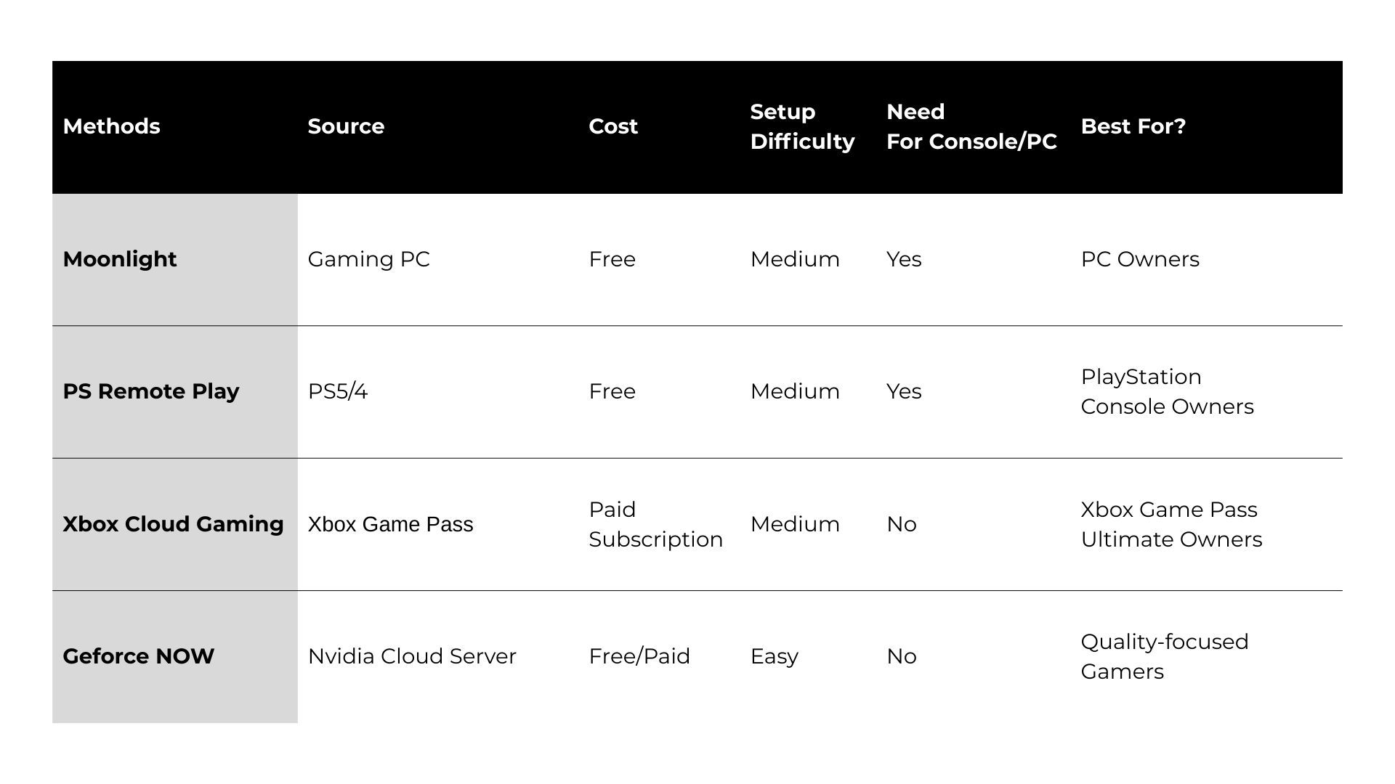
Task: Click the Quality-focused Gamers cell
Action: 1164,656
